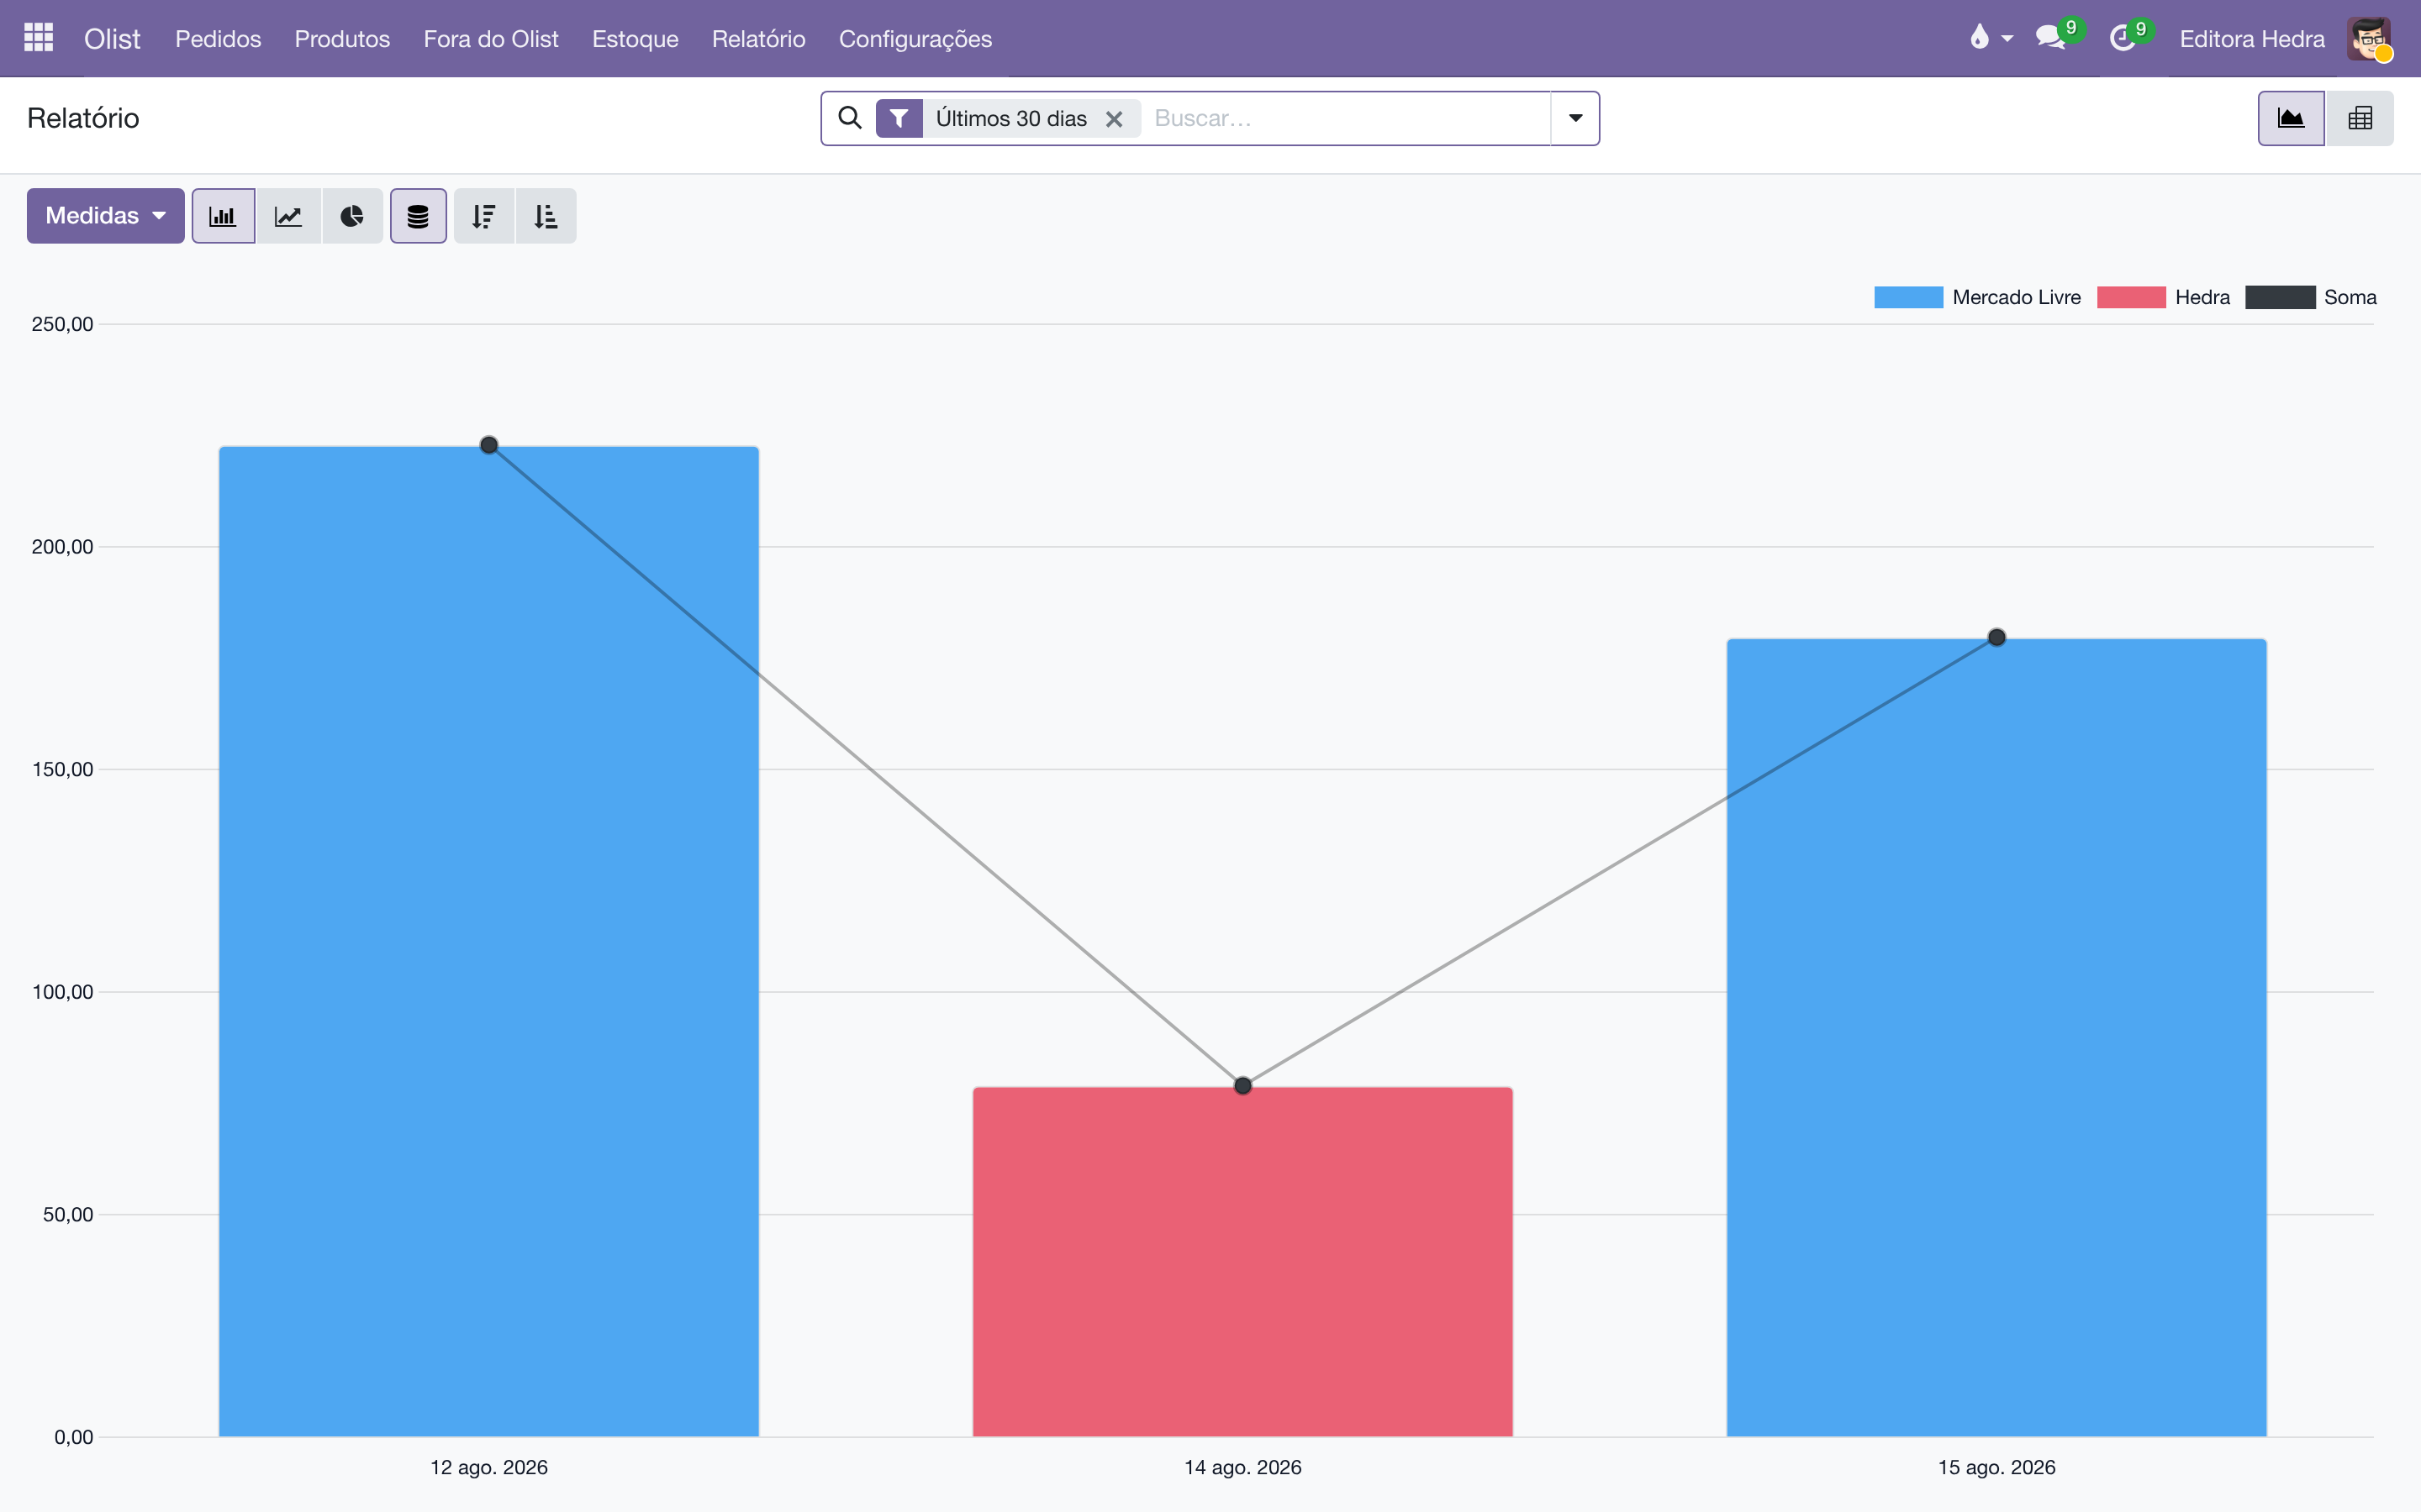Click the 250,00 y-axis value
Image resolution: width=2421 pixels, height=1512 pixels.
pyautogui.click(x=62, y=324)
